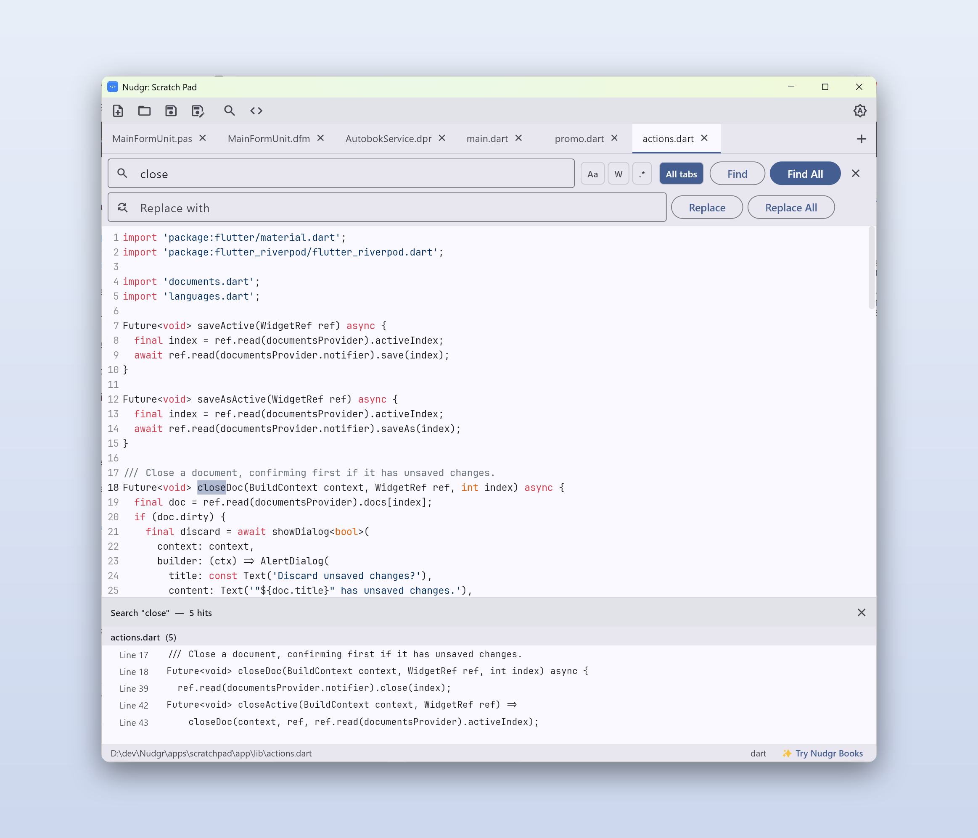The width and height of the screenshot is (978, 838).
Task: Click the Find button
Action: click(x=737, y=174)
